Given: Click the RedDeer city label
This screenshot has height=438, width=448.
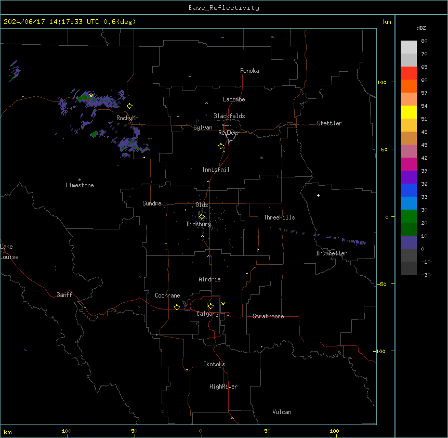Looking at the screenshot, I should tap(229, 133).
